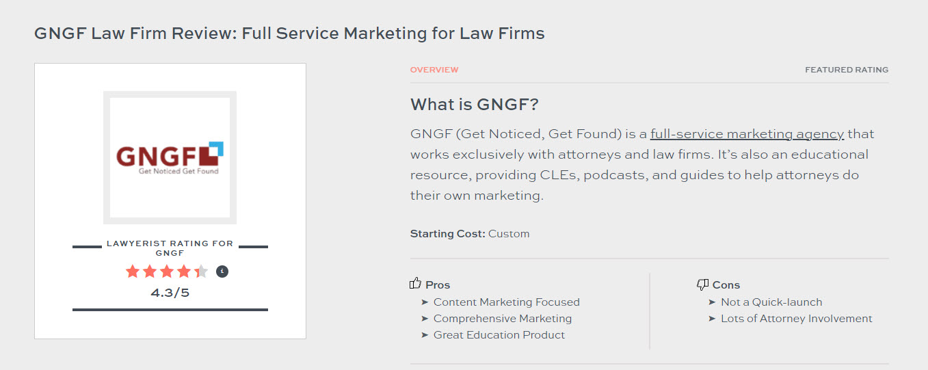Image resolution: width=928 pixels, height=370 pixels.
Task: Click the first rating star
Action: point(133,272)
